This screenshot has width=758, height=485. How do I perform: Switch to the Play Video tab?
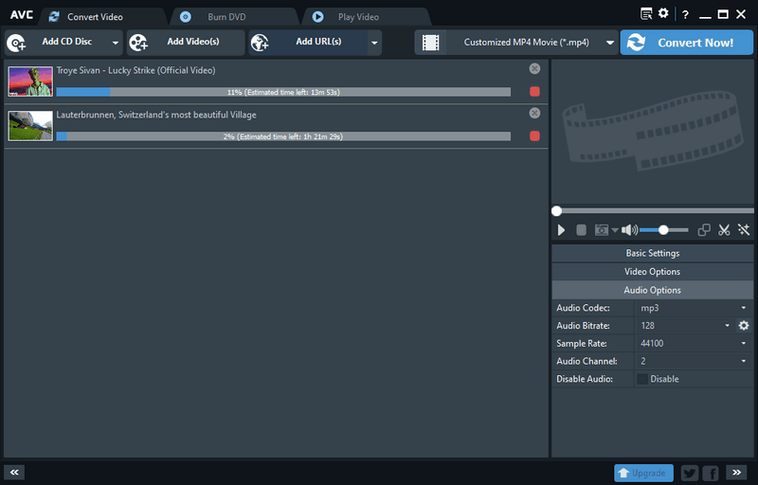358,17
